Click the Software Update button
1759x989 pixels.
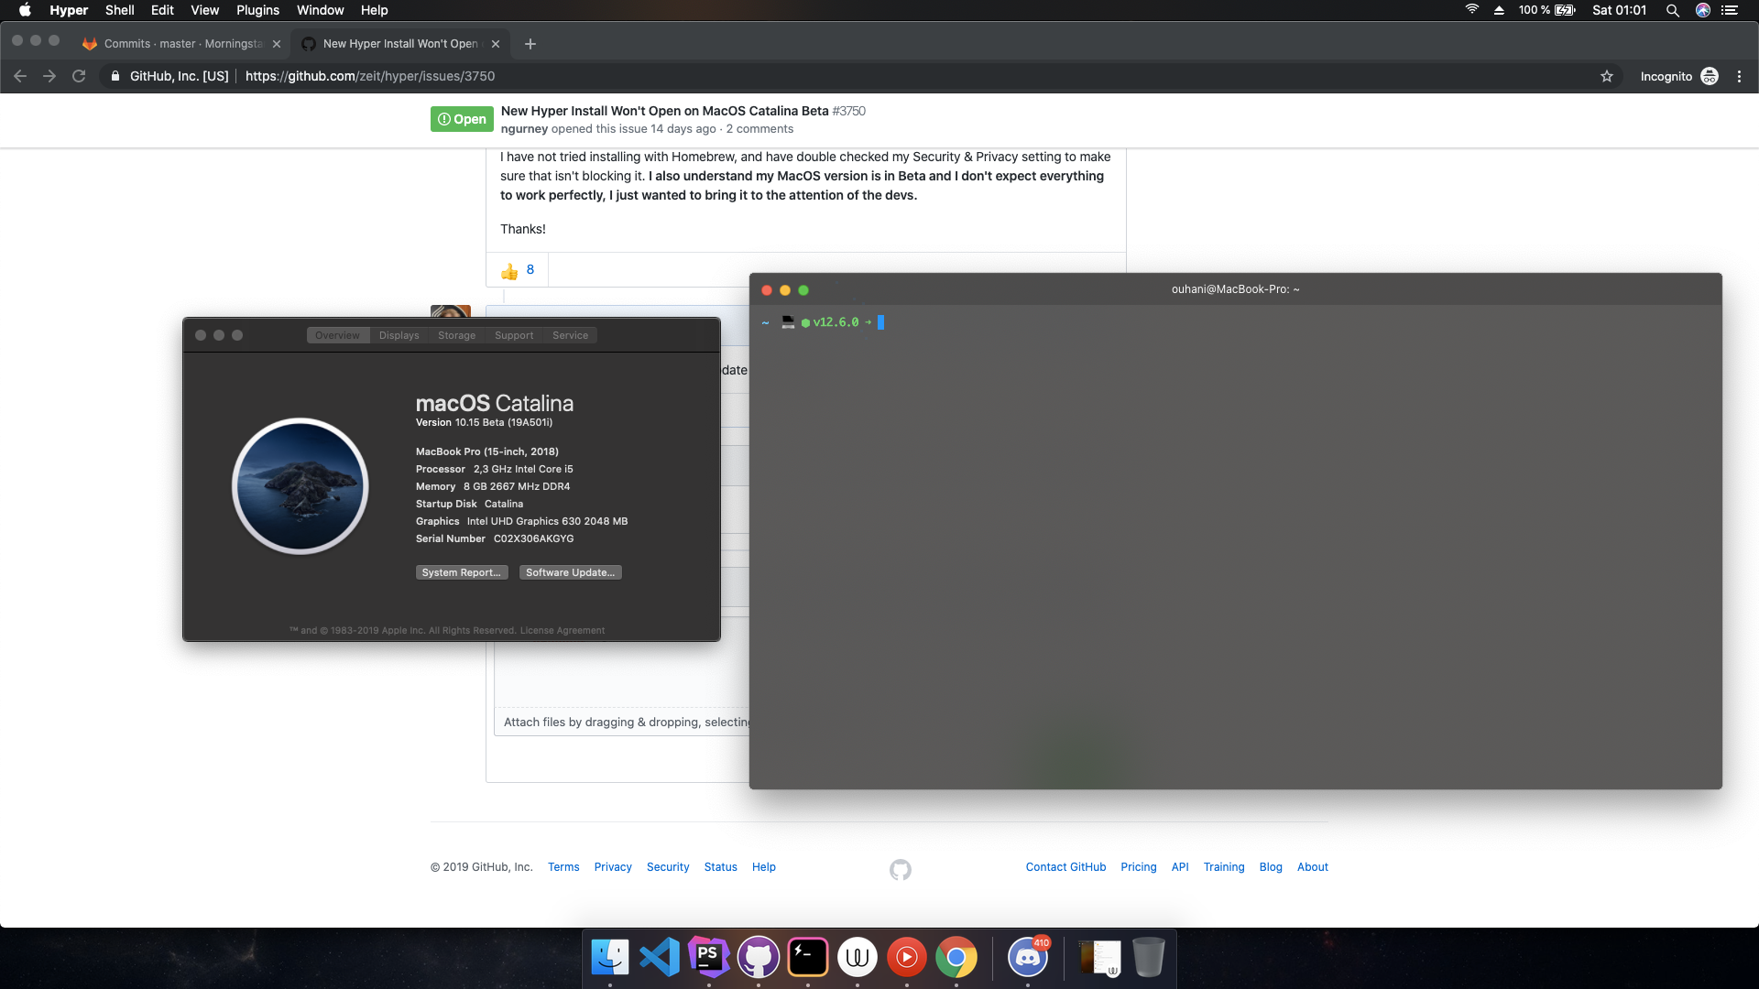pyautogui.click(x=570, y=572)
